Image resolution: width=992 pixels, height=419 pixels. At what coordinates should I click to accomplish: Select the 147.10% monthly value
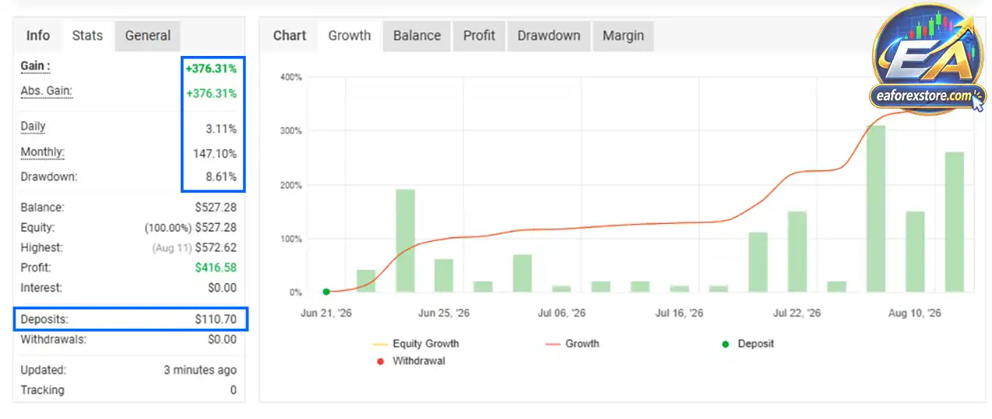(x=215, y=153)
